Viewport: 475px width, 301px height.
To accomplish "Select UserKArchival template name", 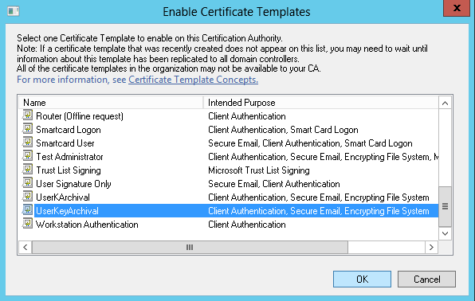I will pyautogui.click(x=63, y=197).
